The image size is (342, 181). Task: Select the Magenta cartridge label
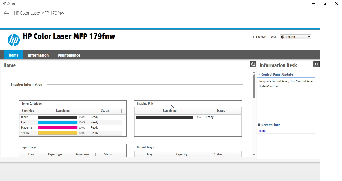(26, 128)
